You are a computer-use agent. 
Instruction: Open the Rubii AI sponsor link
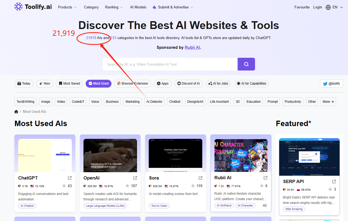click(x=192, y=47)
